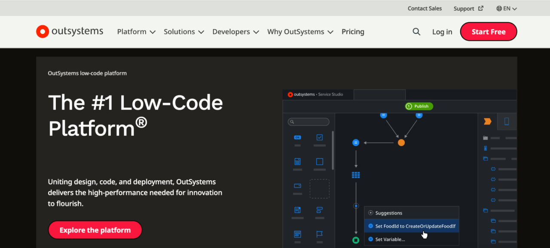Click the Start Free button

[488, 31]
